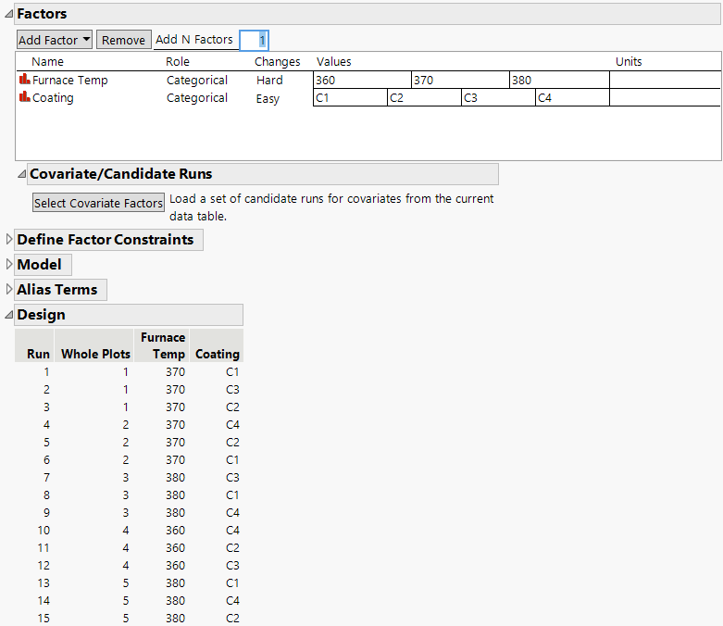
Task: Click the Values column header
Action: tap(333, 61)
